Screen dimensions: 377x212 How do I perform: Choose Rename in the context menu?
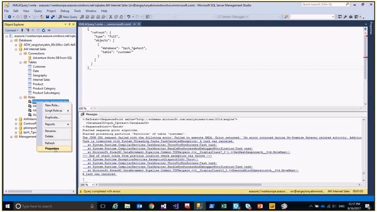(54, 131)
